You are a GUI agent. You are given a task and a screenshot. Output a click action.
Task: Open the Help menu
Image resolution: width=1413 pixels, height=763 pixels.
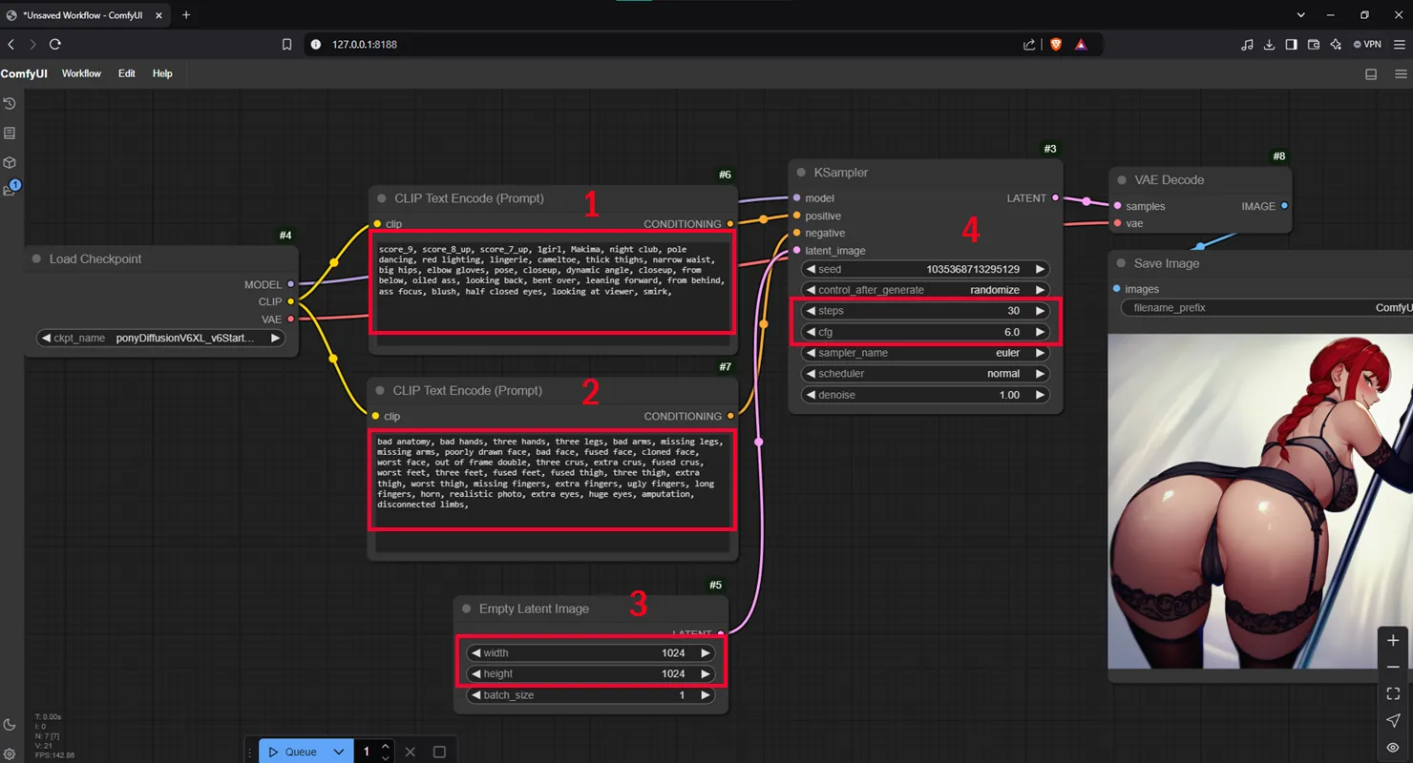162,73
